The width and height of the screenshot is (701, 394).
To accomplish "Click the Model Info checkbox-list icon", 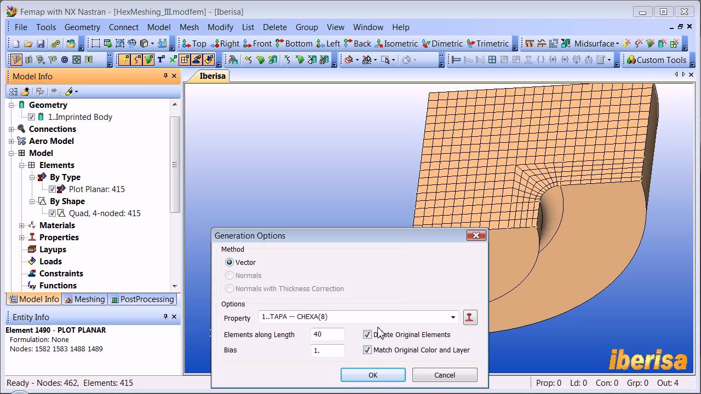I will (x=40, y=91).
